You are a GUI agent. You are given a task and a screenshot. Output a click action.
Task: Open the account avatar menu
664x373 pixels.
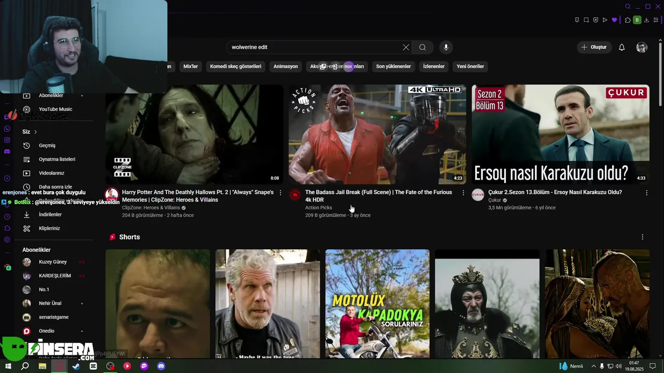(x=642, y=47)
